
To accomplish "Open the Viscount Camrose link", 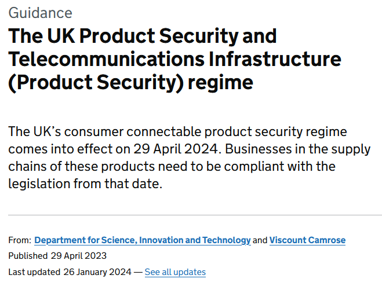I will coord(307,240).
